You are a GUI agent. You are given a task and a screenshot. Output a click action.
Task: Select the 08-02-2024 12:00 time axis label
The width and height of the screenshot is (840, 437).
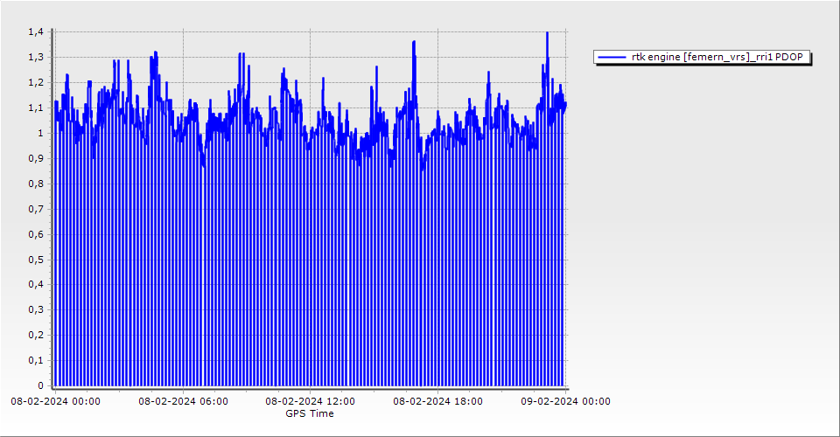311,402
